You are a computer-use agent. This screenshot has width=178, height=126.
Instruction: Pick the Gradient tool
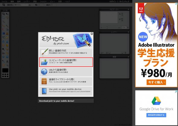[x=3, y=33]
